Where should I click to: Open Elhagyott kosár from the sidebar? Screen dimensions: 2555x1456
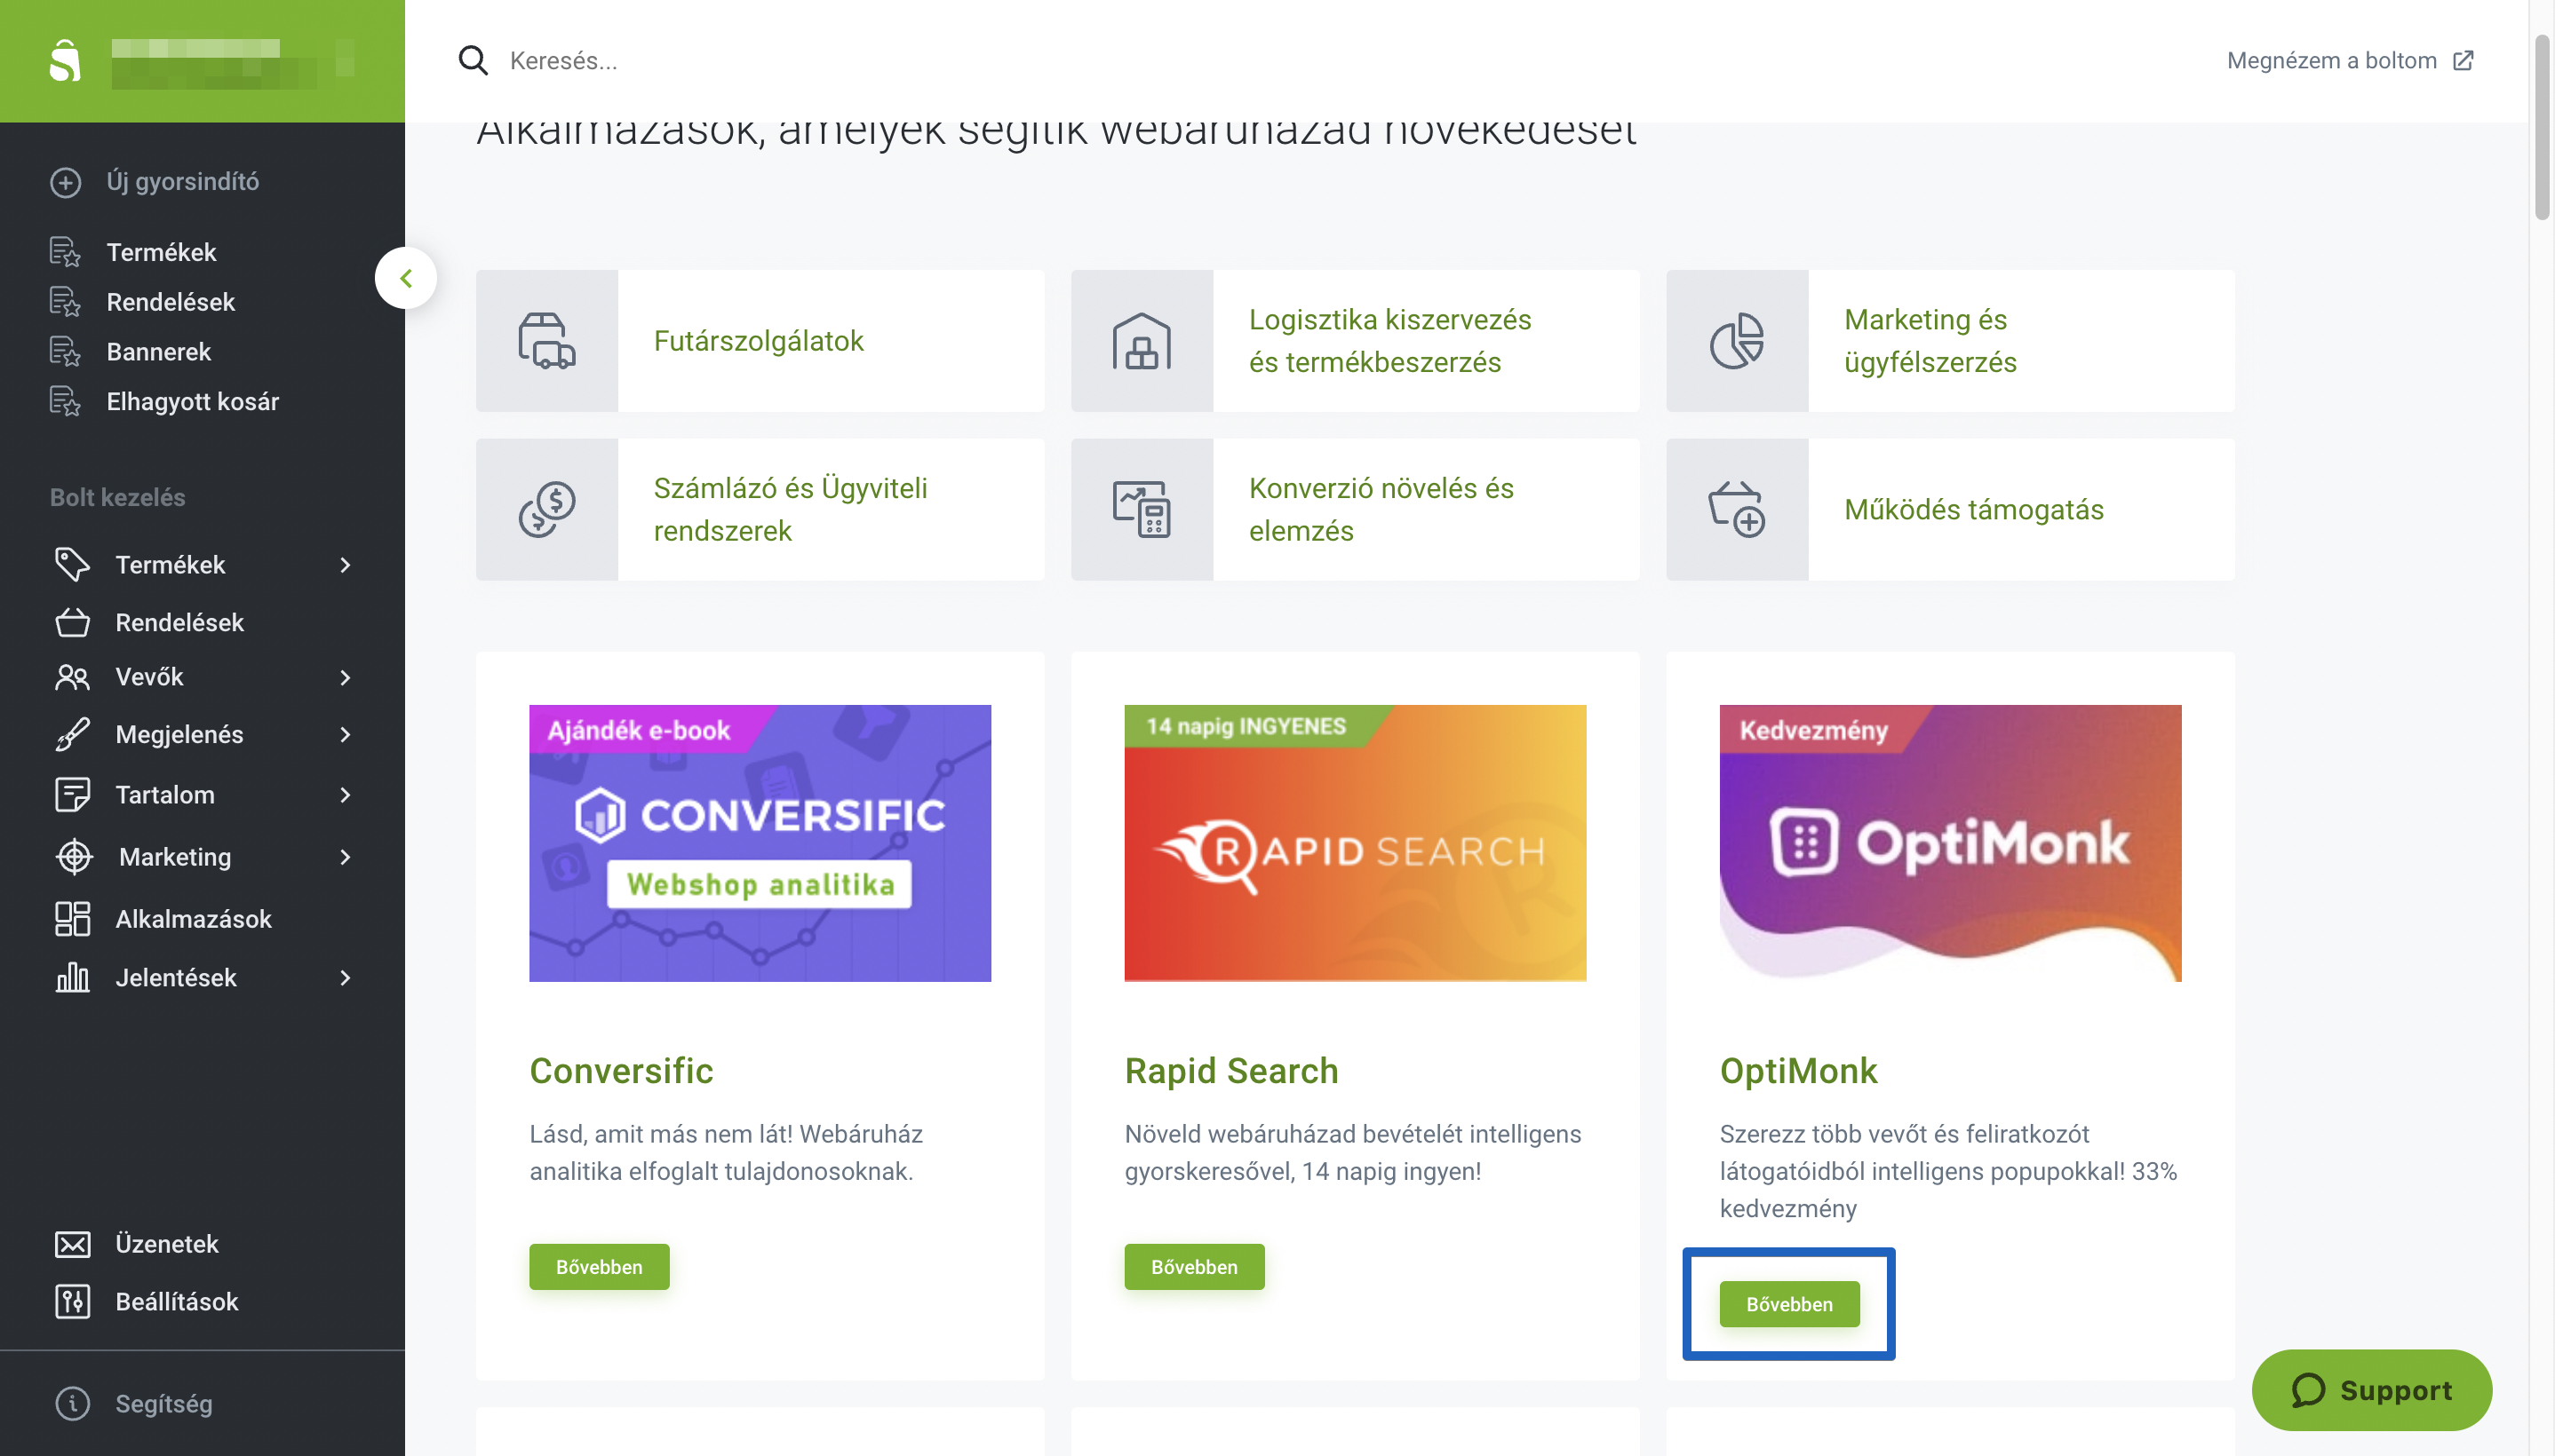tap(192, 401)
